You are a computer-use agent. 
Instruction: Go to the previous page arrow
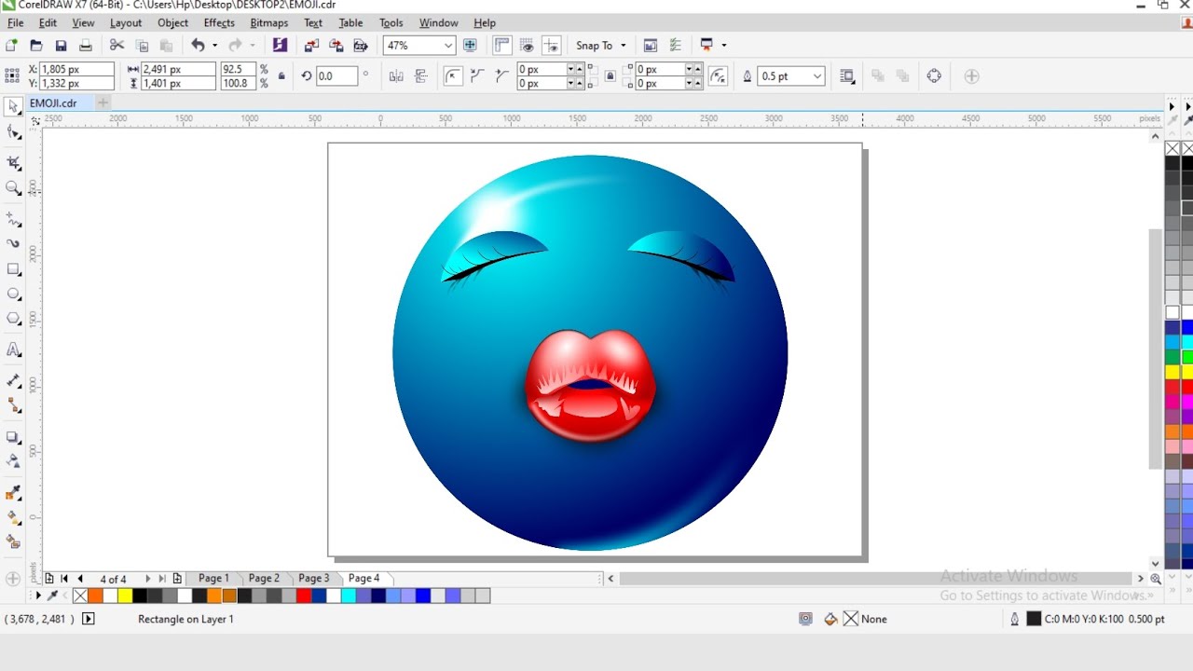point(80,579)
